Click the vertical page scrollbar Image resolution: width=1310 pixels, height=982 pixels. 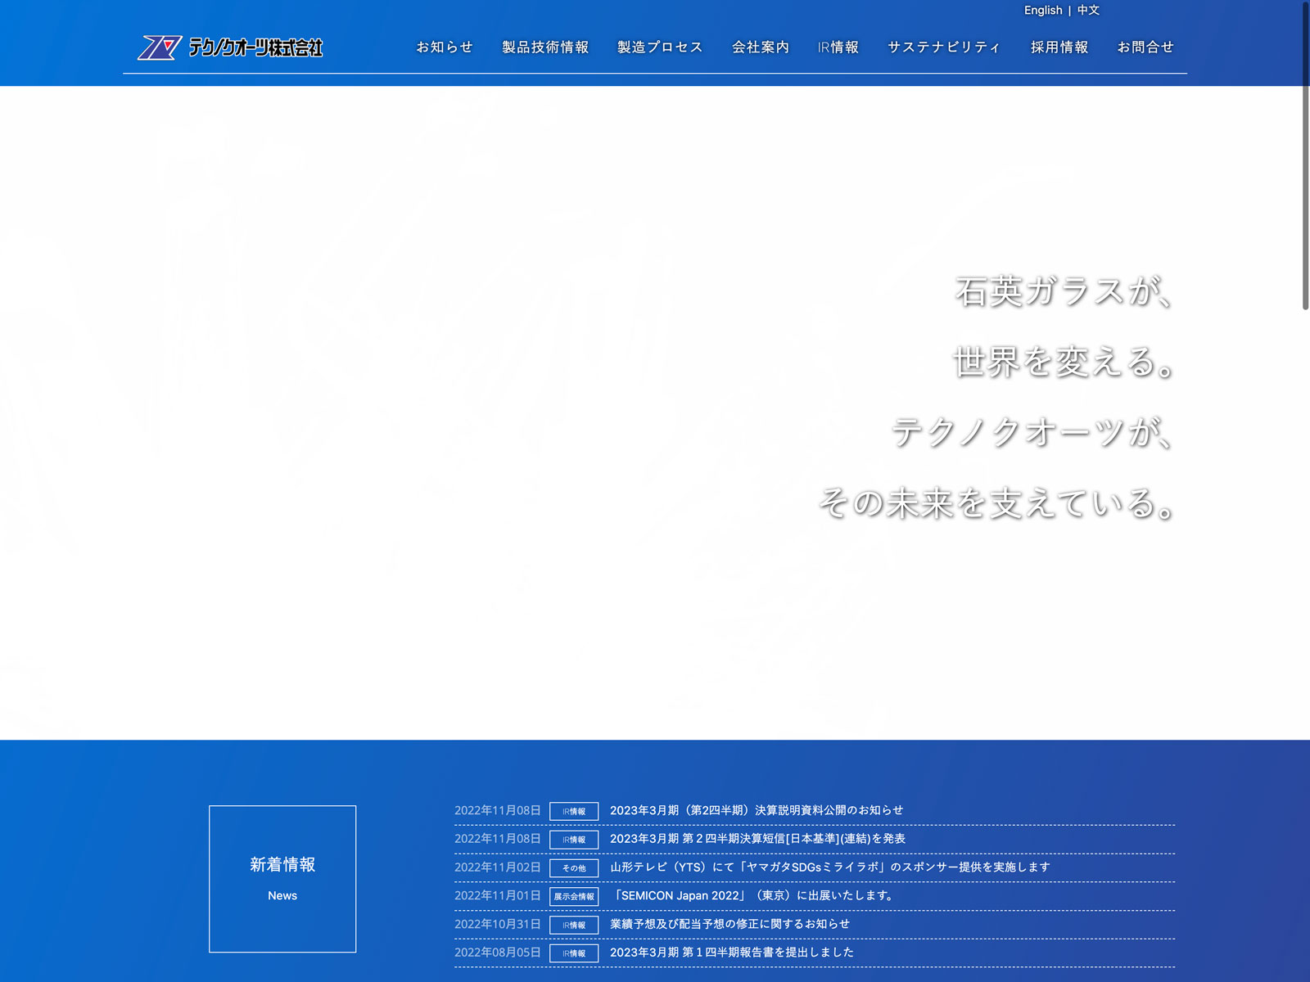[x=1305, y=155]
